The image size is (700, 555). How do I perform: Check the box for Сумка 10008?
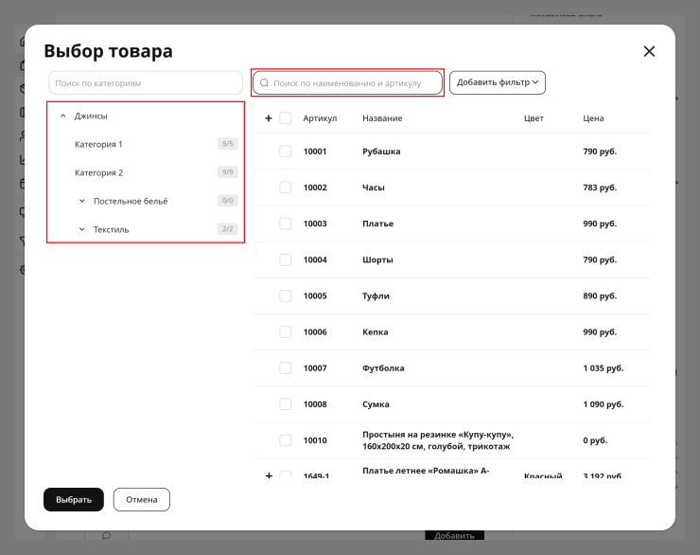286,404
